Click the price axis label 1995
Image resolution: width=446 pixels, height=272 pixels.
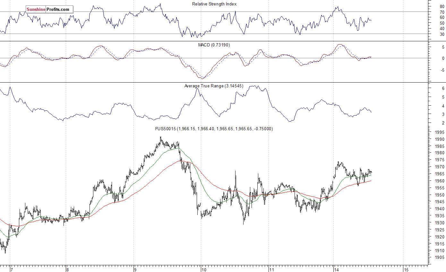[x=440, y=132]
